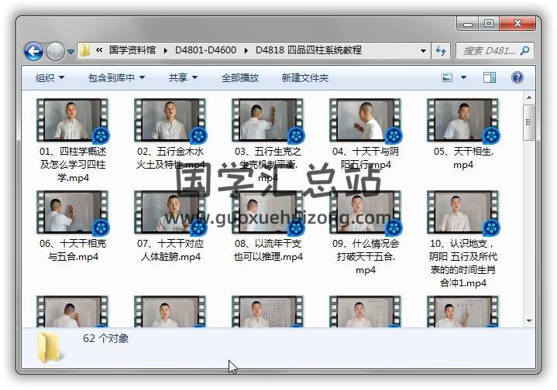The height and width of the screenshot is (390, 557).
Task: Click the Back navigation arrow
Action: 34,51
